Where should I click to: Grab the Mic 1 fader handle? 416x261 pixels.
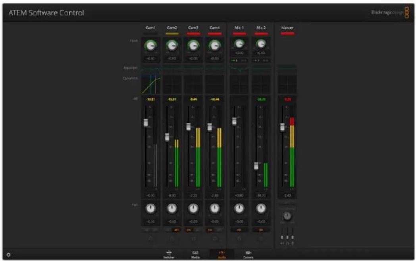(234, 121)
